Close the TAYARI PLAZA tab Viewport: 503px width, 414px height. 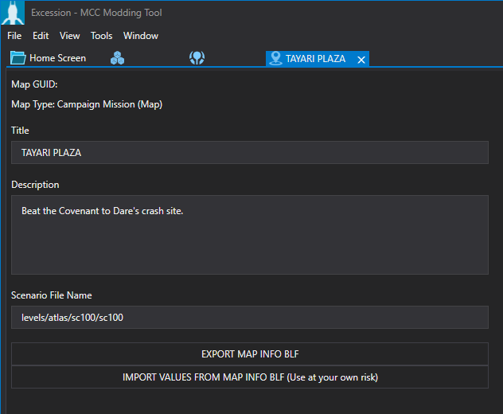(361, 60)
